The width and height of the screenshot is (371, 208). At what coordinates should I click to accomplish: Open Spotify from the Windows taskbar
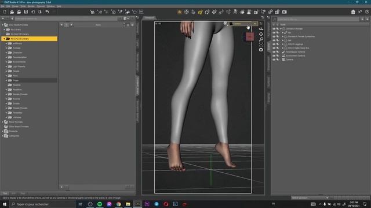pos(100,204)
